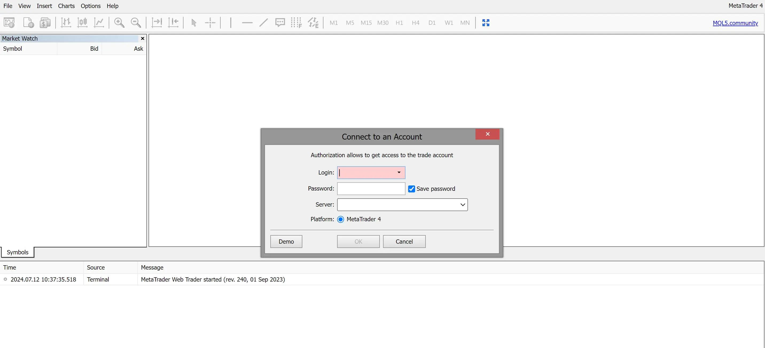This screenshot has height=348, width=765.
Task: Click the zoom in magnifier icon
Action: (x=119, y=23)
